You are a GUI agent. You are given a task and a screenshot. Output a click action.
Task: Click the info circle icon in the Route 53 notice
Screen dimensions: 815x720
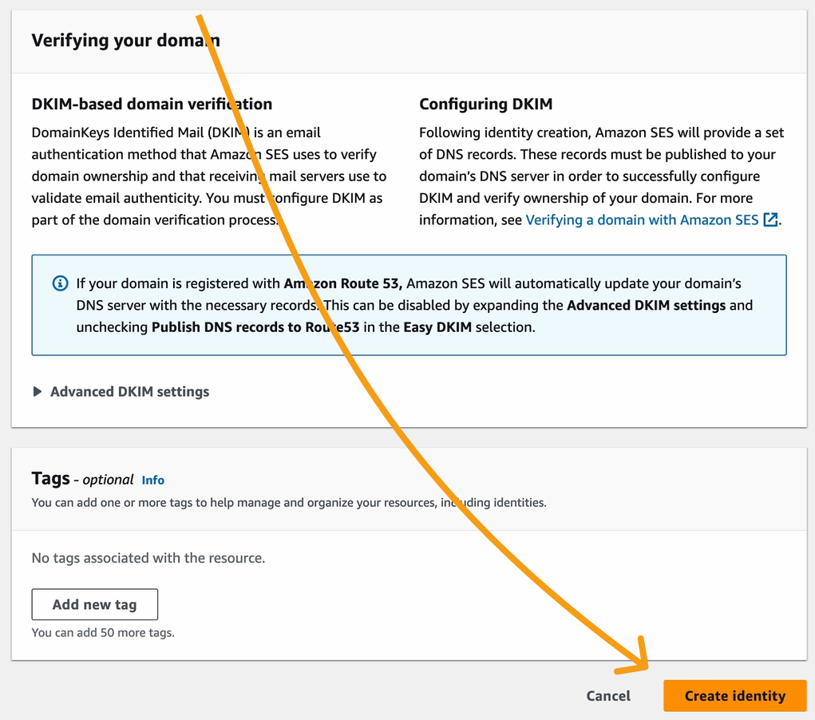60,283
